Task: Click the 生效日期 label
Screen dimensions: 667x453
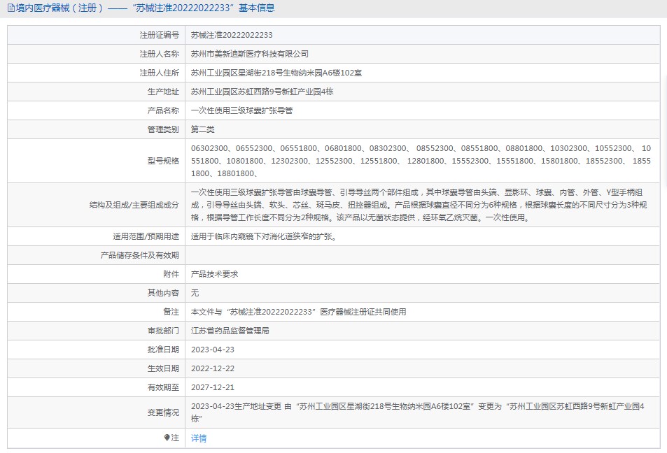Action: [163, 368]
